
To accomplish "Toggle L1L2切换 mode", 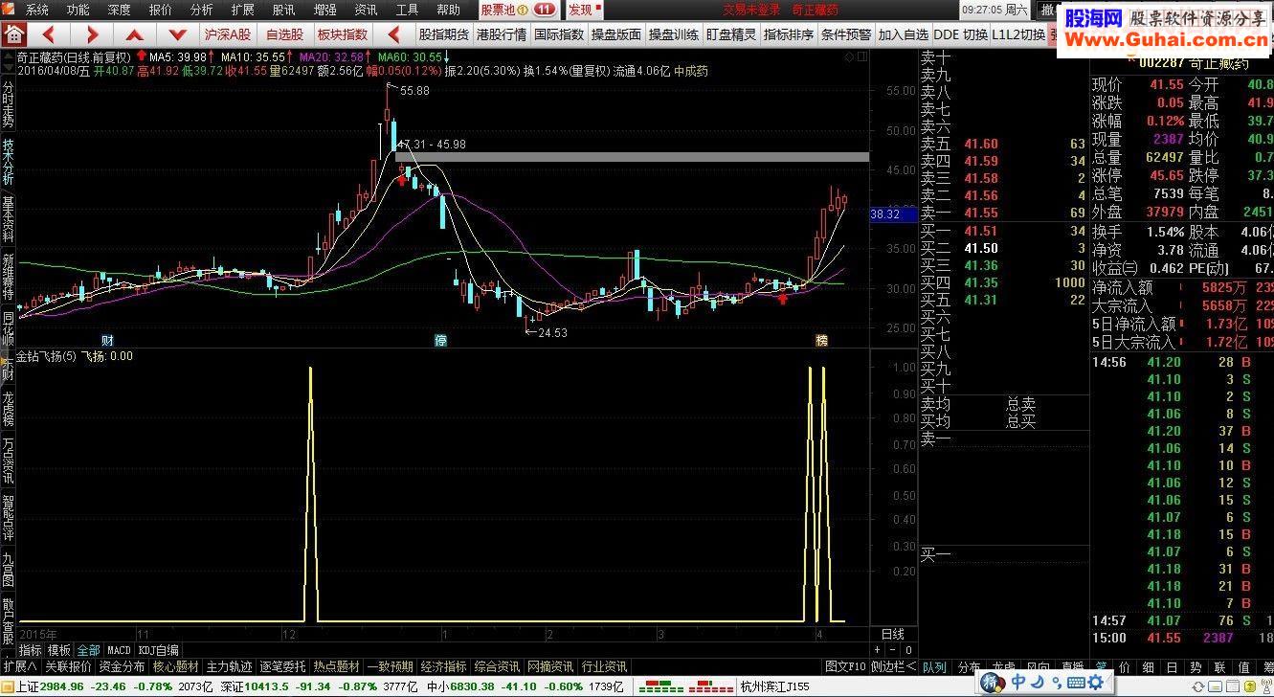I will [x=1017, y=34].
